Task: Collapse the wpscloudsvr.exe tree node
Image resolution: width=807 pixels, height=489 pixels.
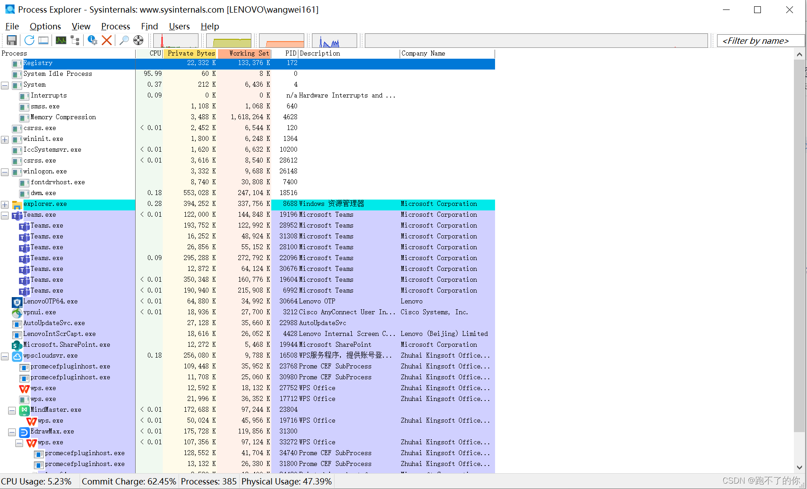Action: 5,356
